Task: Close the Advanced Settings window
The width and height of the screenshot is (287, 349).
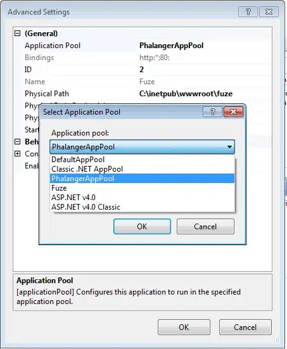Action: coord(269,11)
